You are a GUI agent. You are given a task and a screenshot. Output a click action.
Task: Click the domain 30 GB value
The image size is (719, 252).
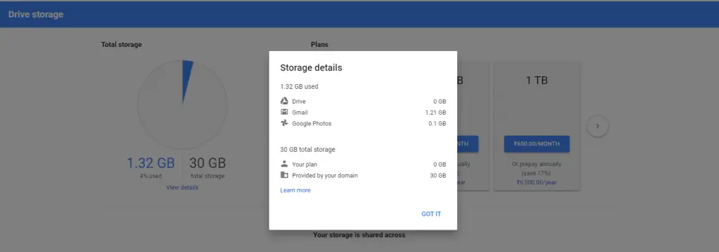[438, 175]
